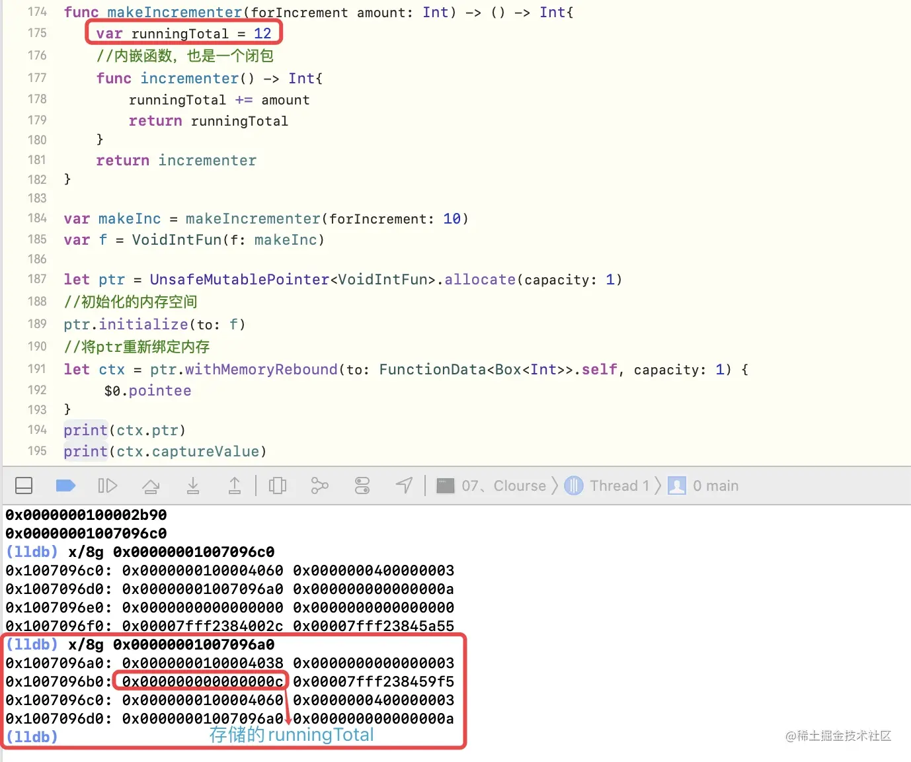The image size is (911, 762).
Task: Open the debug view hierarchy
Action: (x=278, y=486)
